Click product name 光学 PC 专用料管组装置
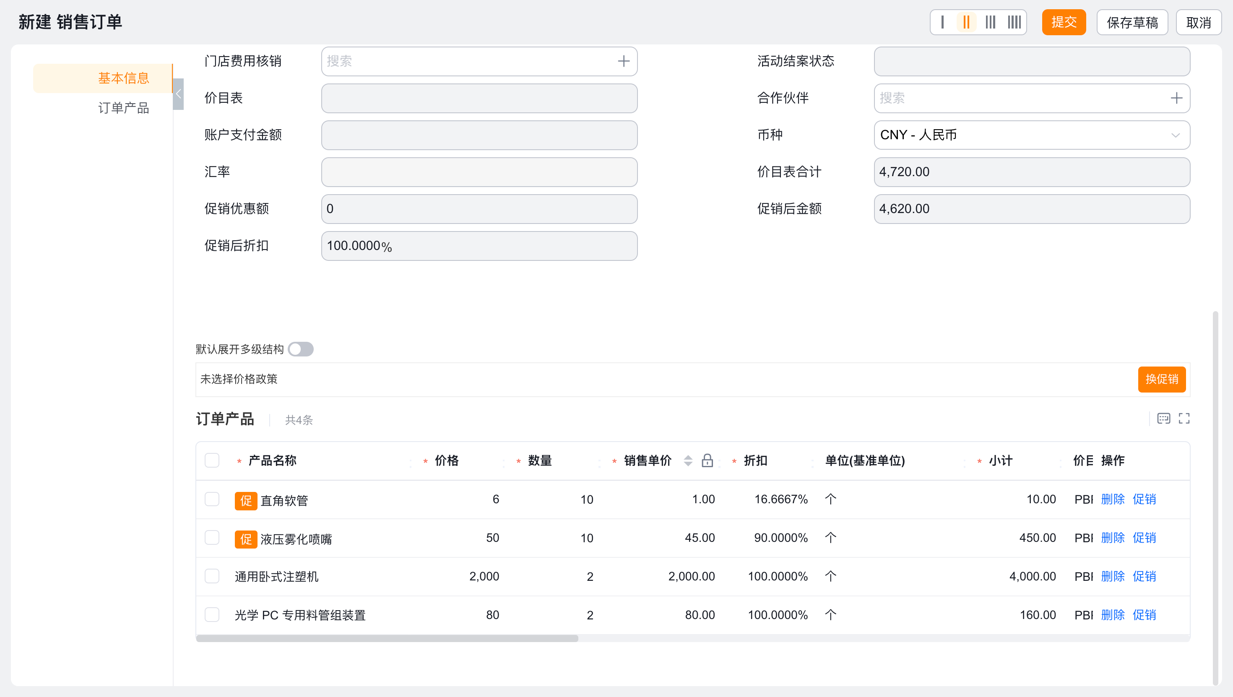 (x=300, y=615)
